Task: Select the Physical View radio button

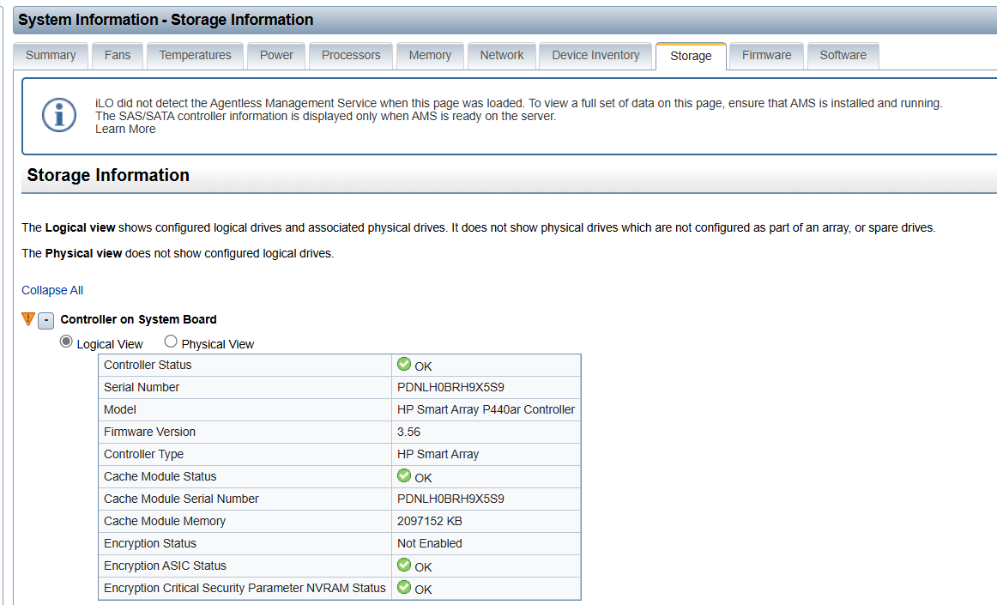Action: (171, 342)
